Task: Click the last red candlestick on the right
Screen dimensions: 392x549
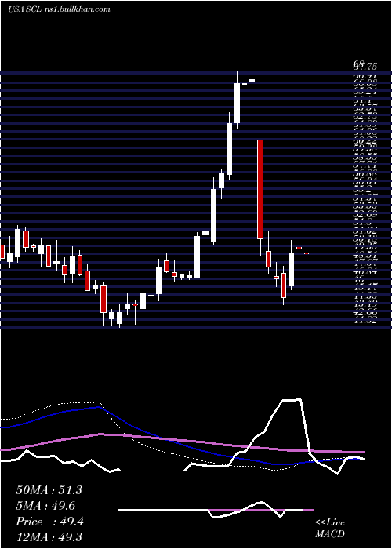Action: tap(307, 253)
